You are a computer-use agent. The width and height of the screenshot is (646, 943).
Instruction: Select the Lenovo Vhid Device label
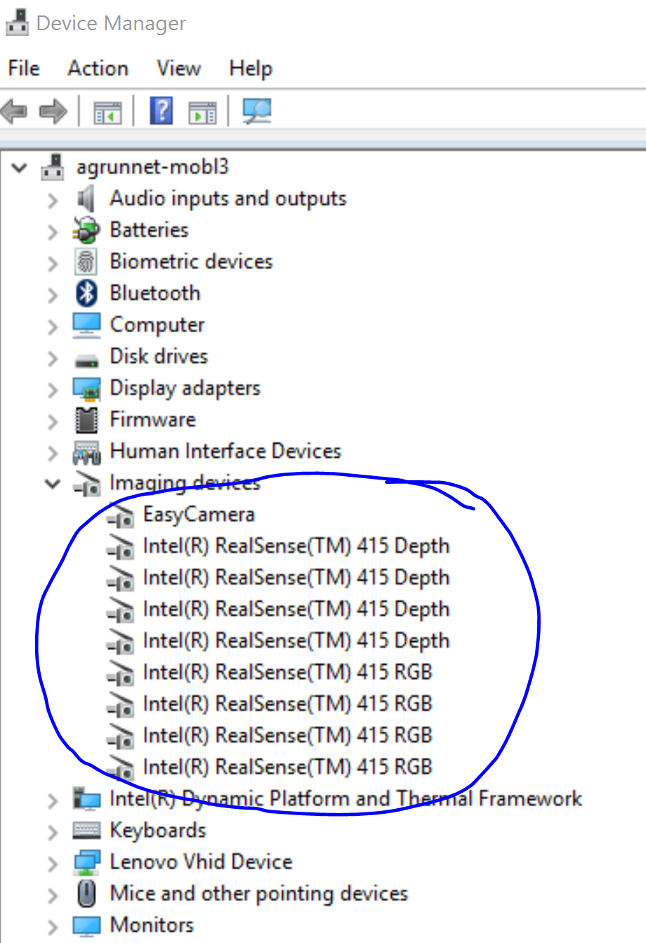202,862
